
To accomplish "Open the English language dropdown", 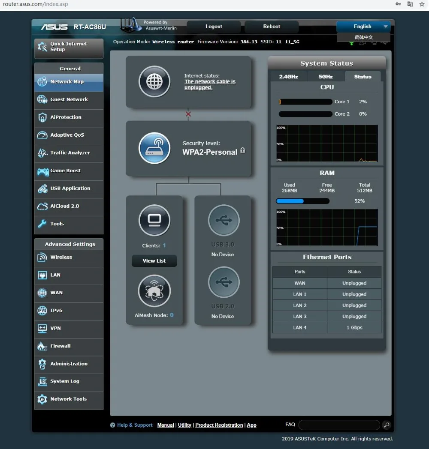I will tap(363, 26).
